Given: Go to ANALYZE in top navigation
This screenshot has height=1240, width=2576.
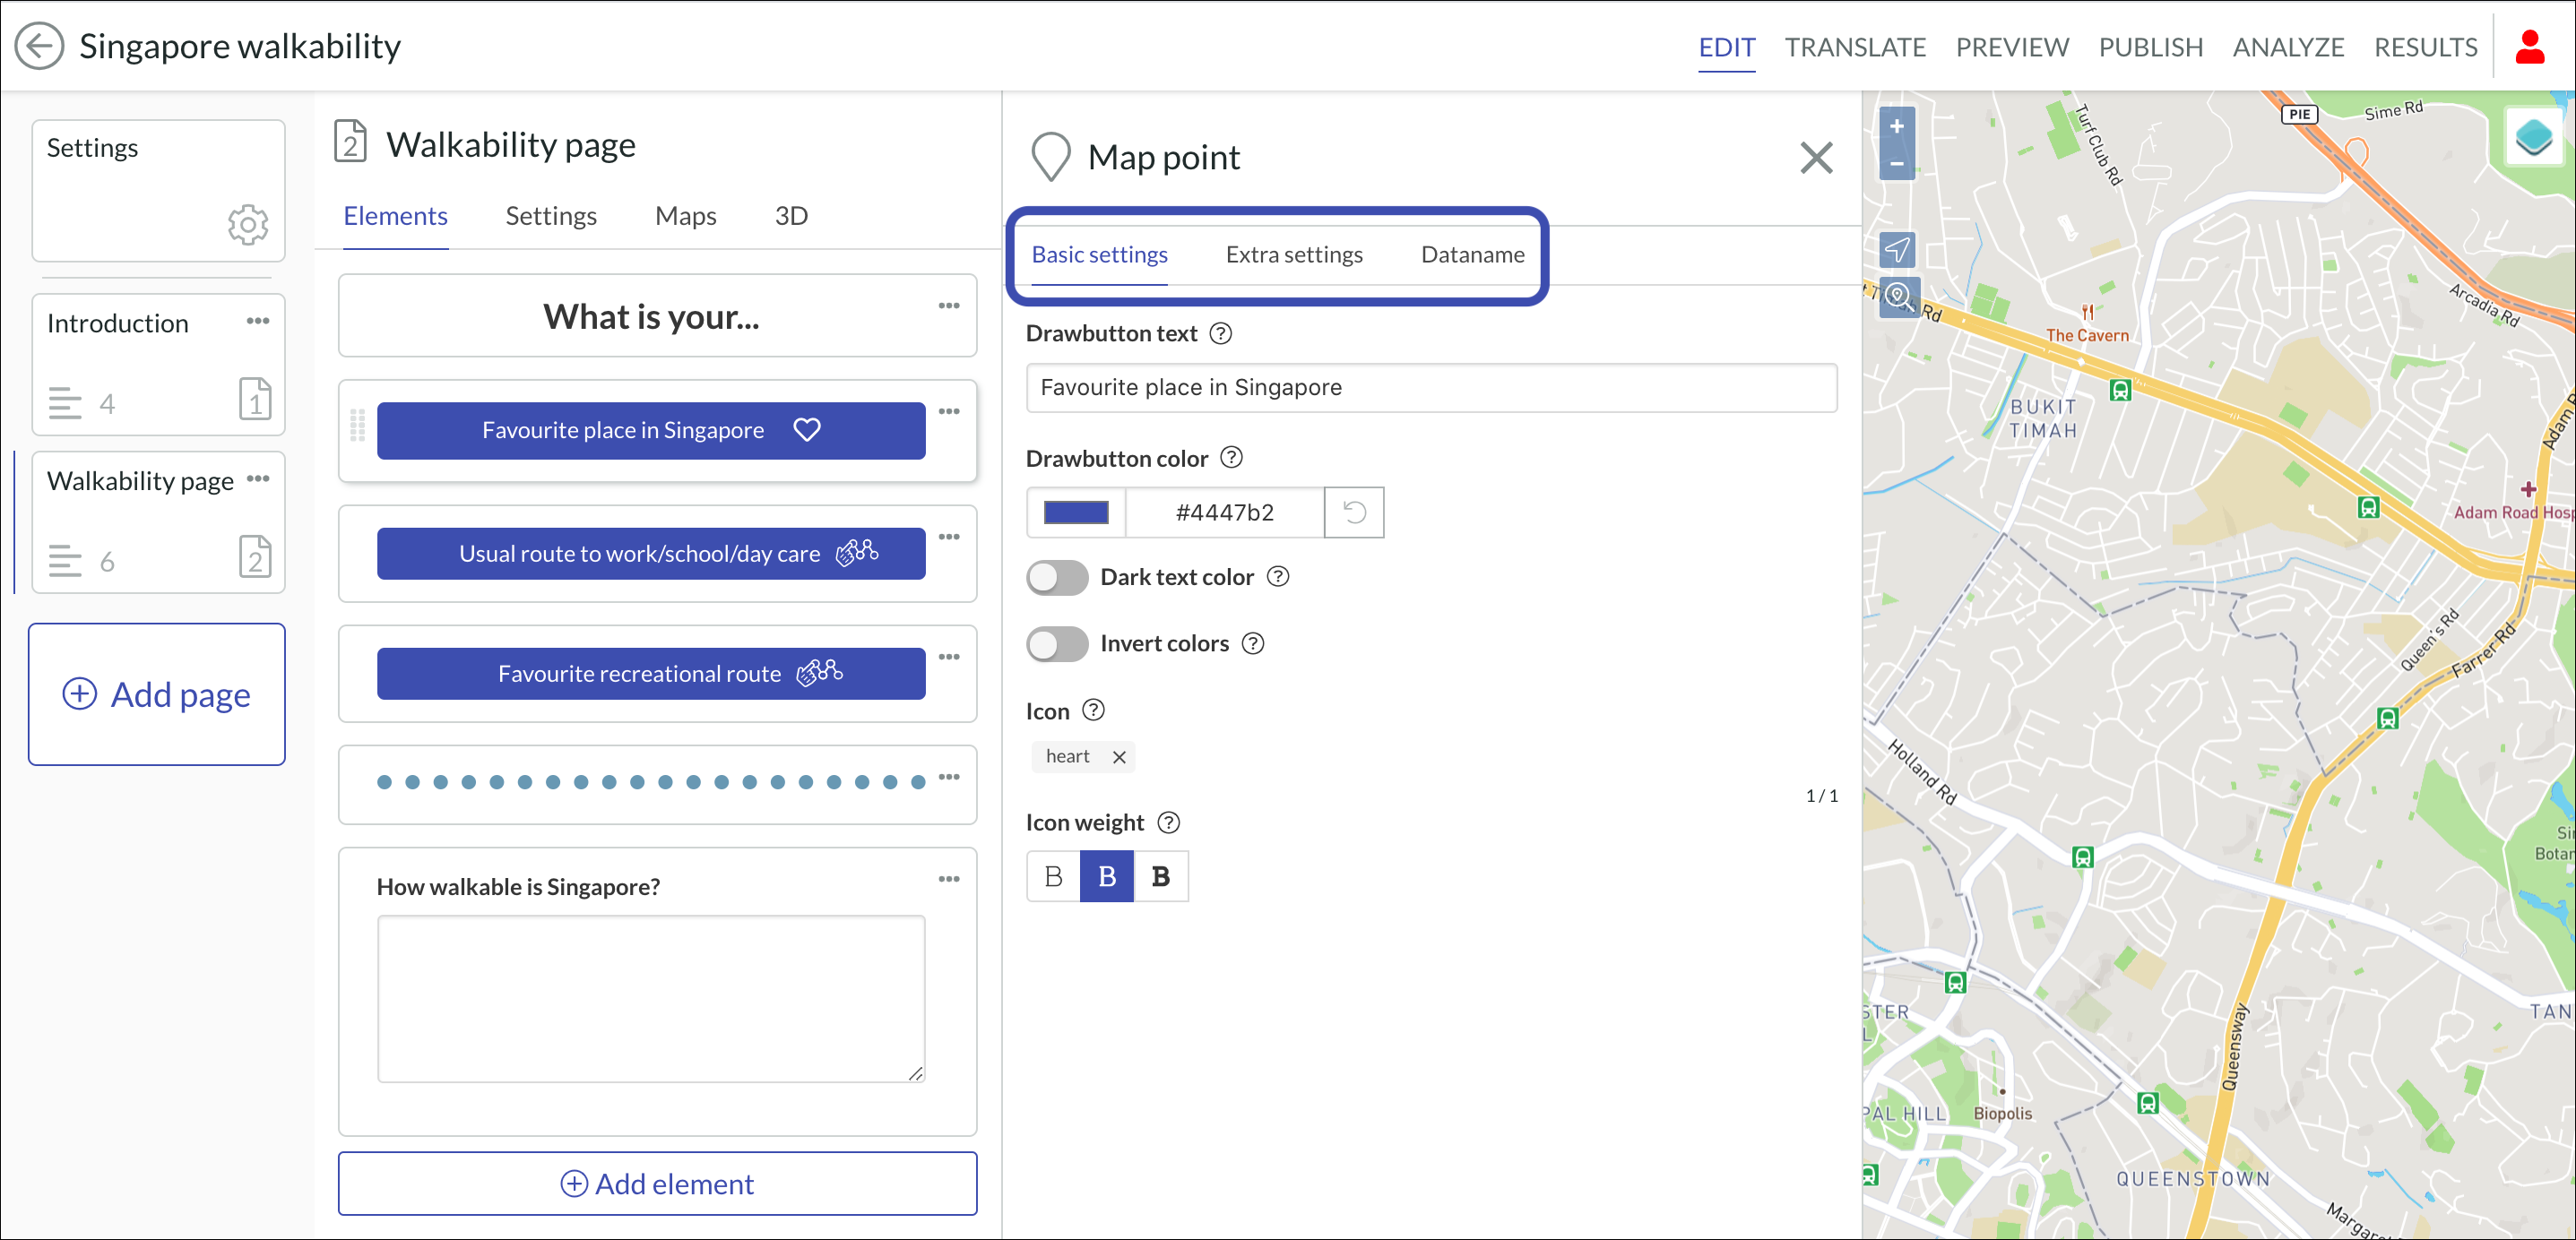Looking at the screenshot, I should tap(2288, 47).
